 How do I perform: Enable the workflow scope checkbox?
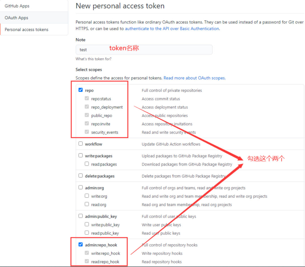(x=80, y=144)
